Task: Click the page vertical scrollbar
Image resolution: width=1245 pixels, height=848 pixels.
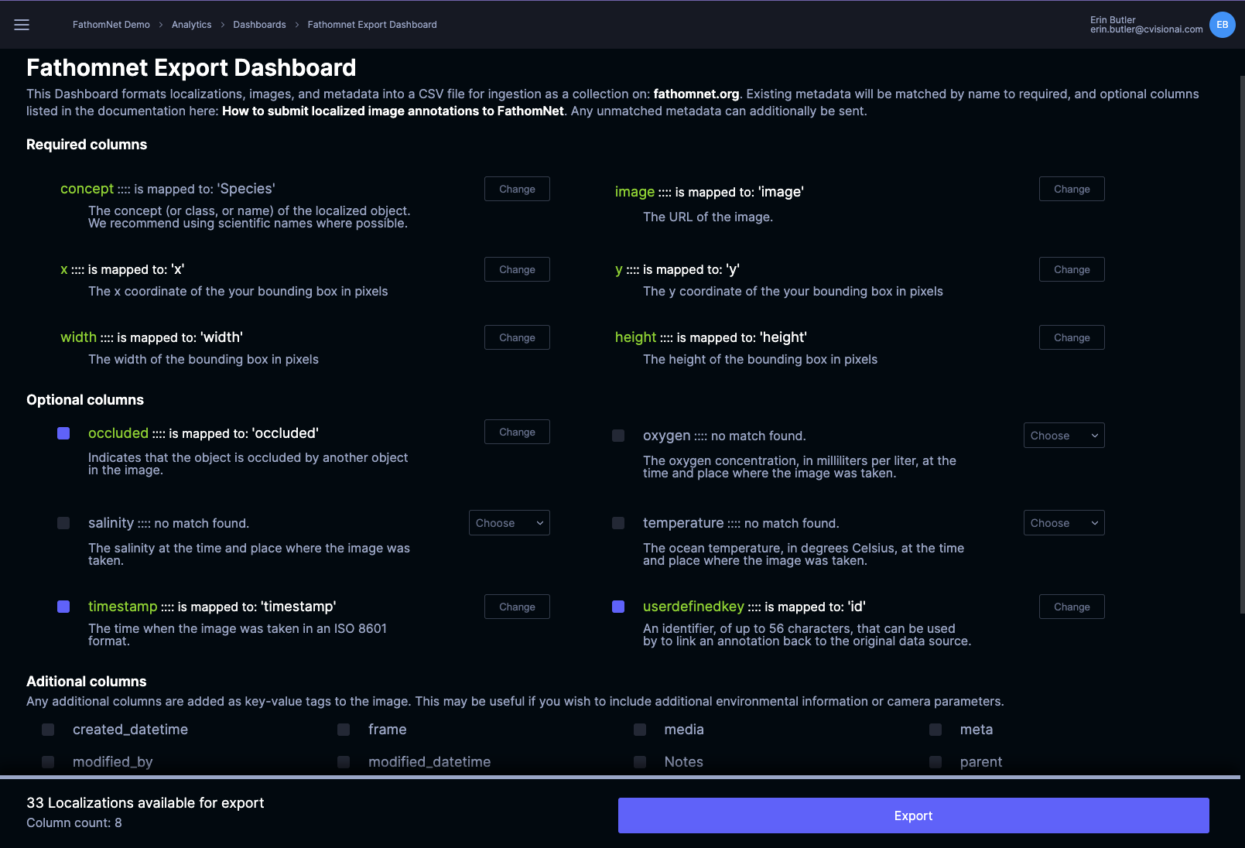Action: pyautogui.click(x=1242, y=344)
